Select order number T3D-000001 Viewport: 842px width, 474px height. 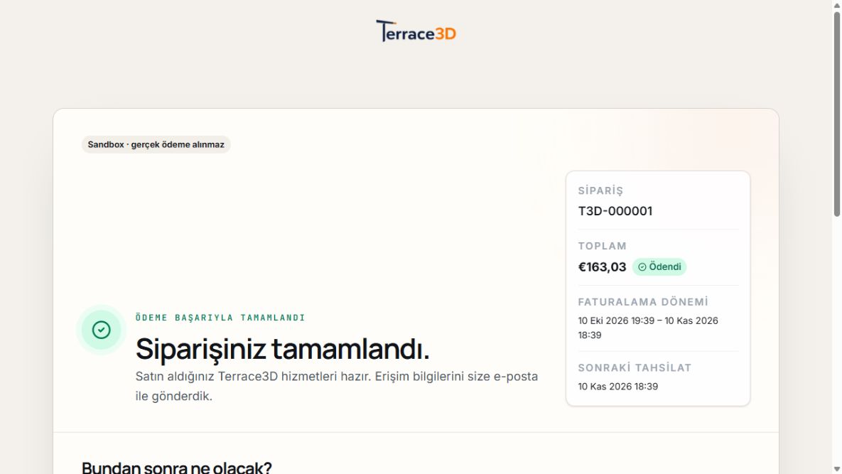615,211
